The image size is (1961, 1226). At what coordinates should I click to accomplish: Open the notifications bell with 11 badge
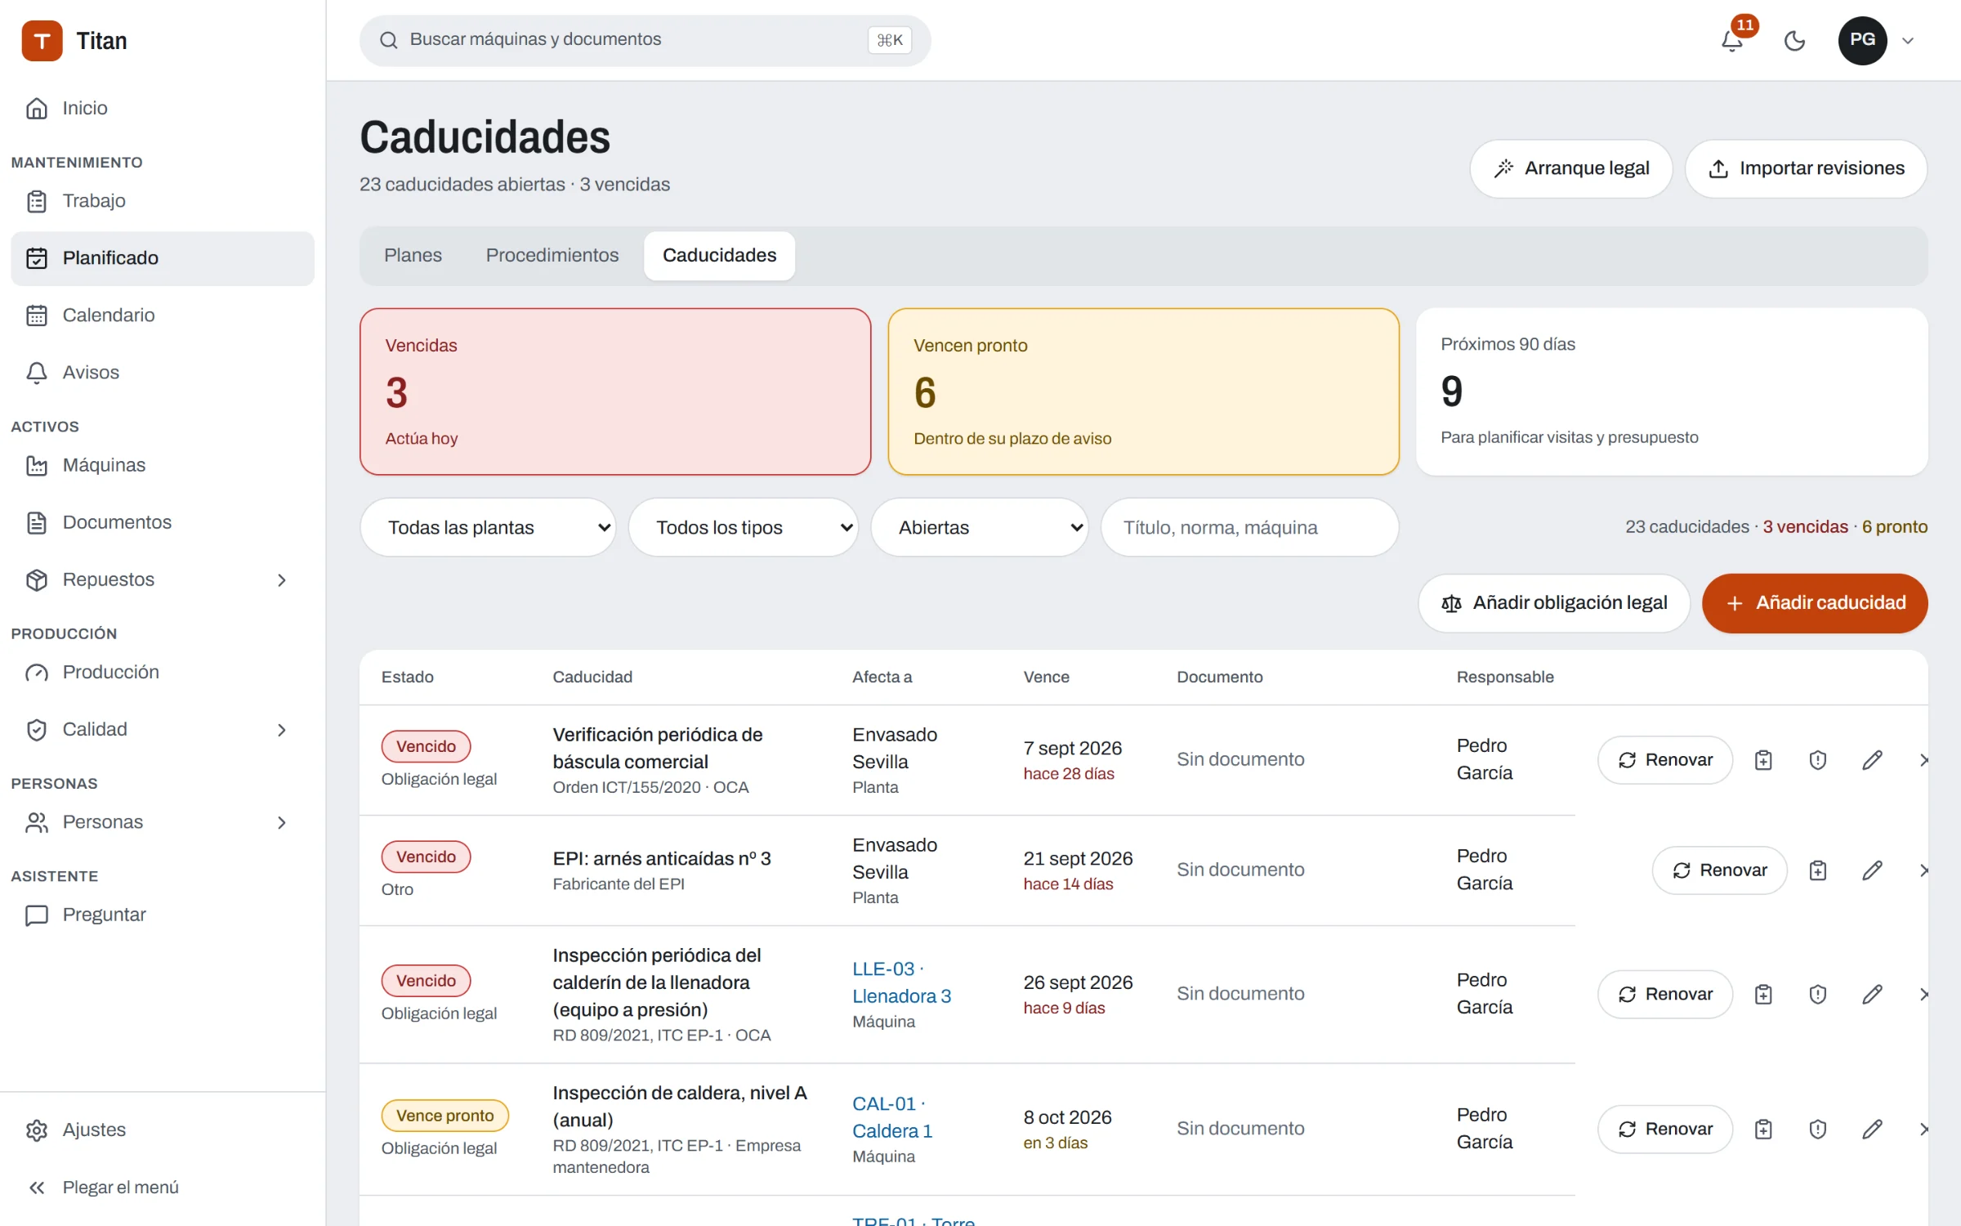click(x=1732, y=40)
